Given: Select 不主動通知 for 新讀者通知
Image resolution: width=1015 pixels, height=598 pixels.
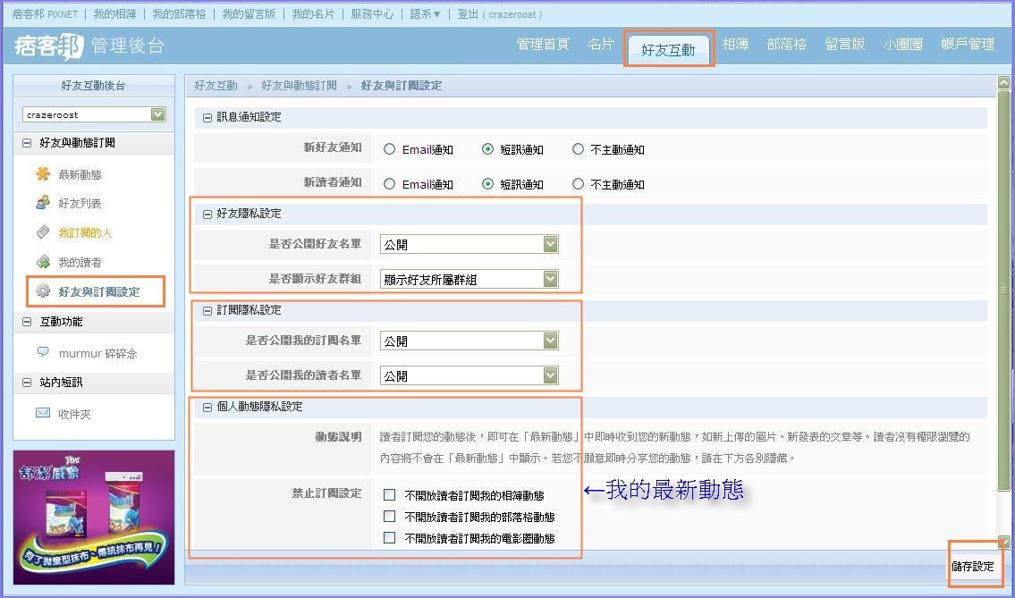Looking at the screenshot, I should (578, 184).
